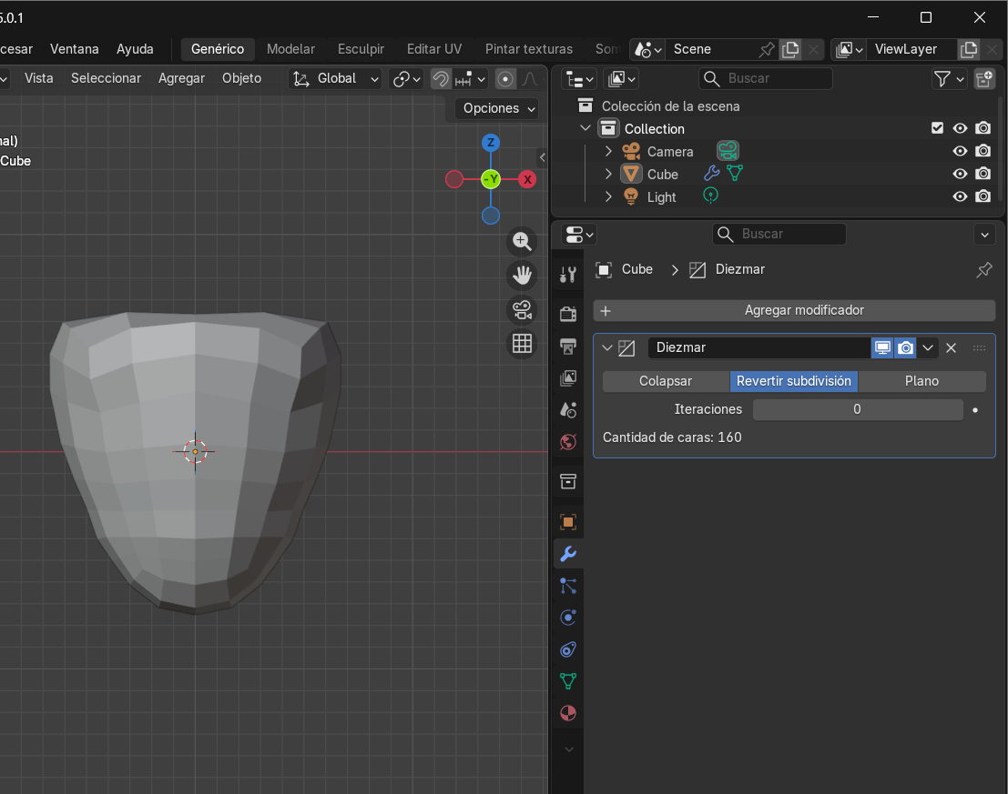Click the pan view hand icon
This screenshot has width=1008, height=794.
(x=522, y=276)
